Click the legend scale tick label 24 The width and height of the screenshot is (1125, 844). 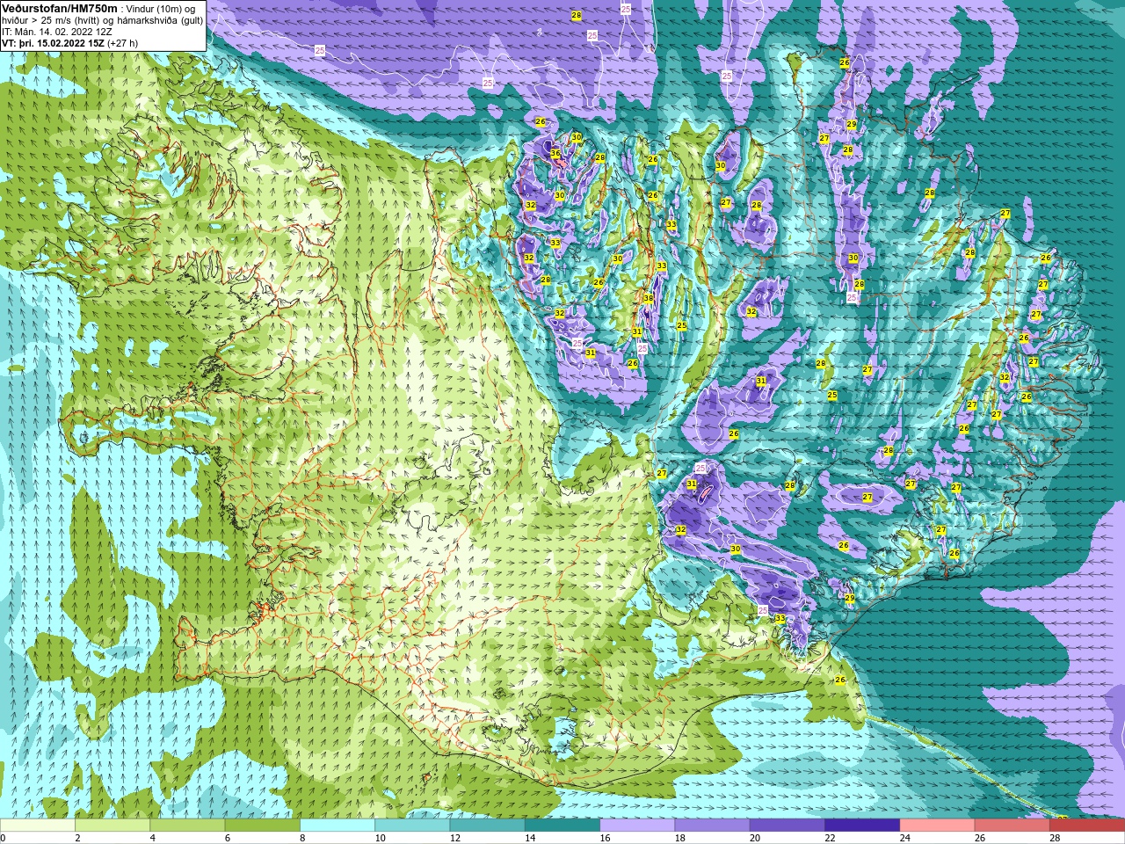click(904, 838)
